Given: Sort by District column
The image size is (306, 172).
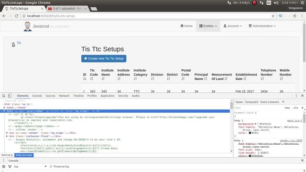Looking at the screenshot, I should pyautogui.click(x=168, y=79).
